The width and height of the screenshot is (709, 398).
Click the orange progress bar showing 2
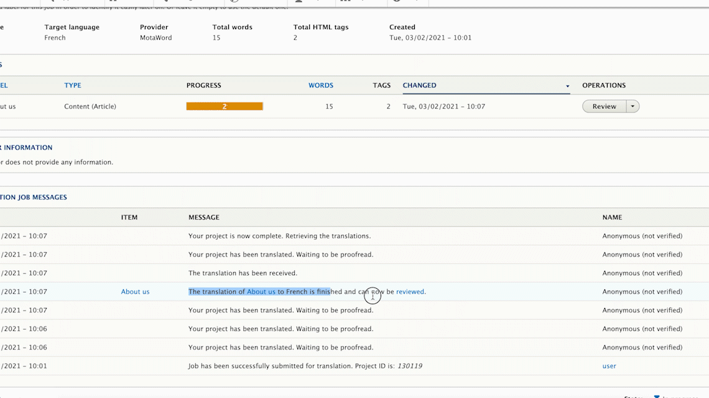(224, 106)
